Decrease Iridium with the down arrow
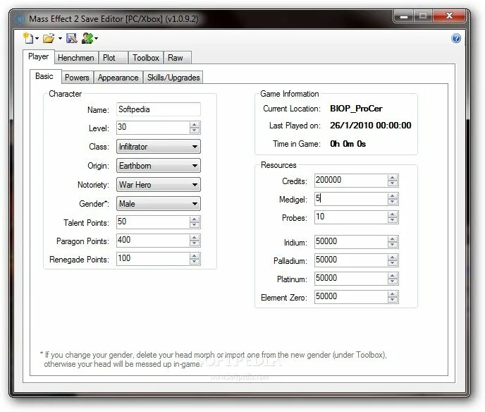This screenshot has width=485, height=412. click(393, 245)
